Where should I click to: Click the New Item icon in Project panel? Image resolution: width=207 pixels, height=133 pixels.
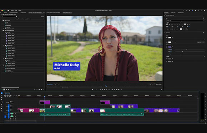click(x=41, y=89)
